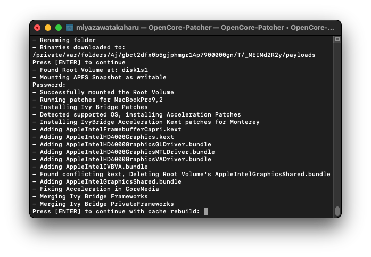Click "Adding AppleIntelHD4000GraphicsVADriver.bundle" line
This screenshot has height=257, width=371.
[122, 159]
